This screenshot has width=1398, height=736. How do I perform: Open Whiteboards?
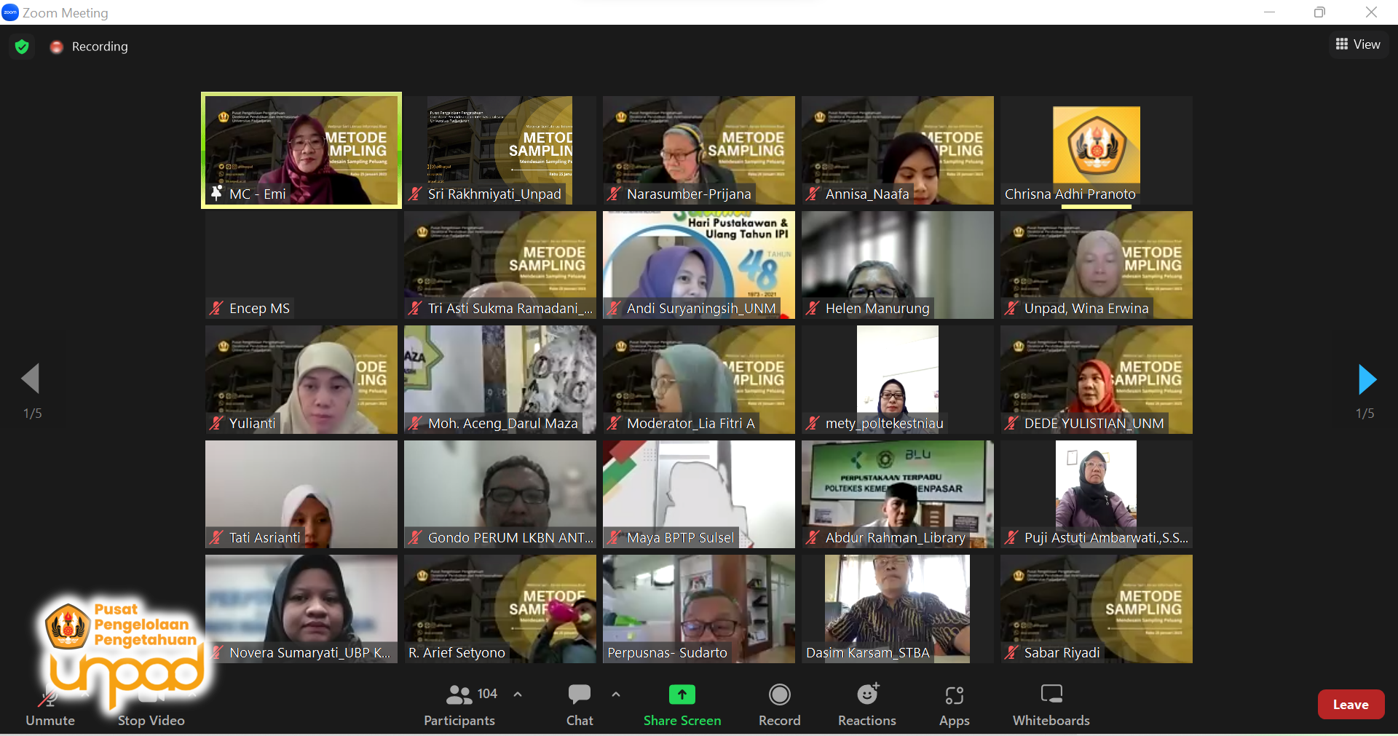[1051, 705]
